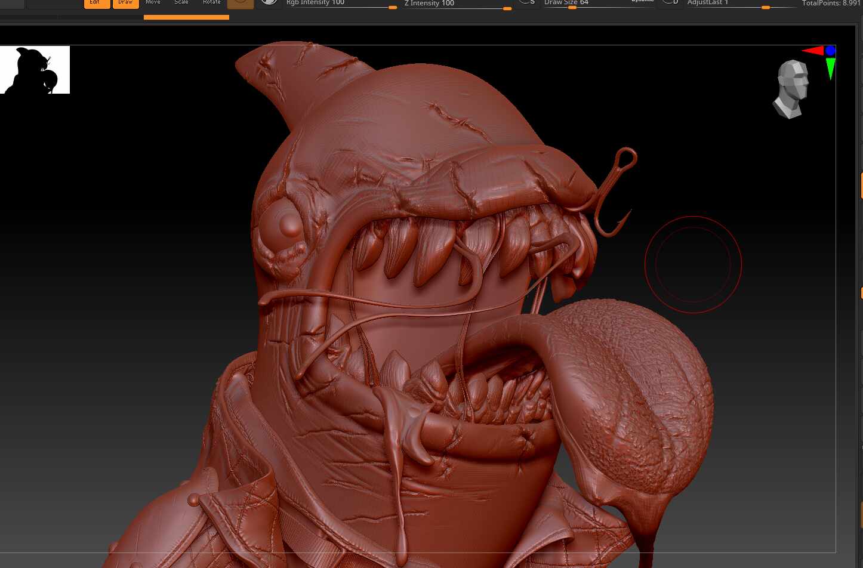Viewport: 863px width, 568px height.
Task: Activate the Rotate transform mode
Action: click(x=211, y=4)
